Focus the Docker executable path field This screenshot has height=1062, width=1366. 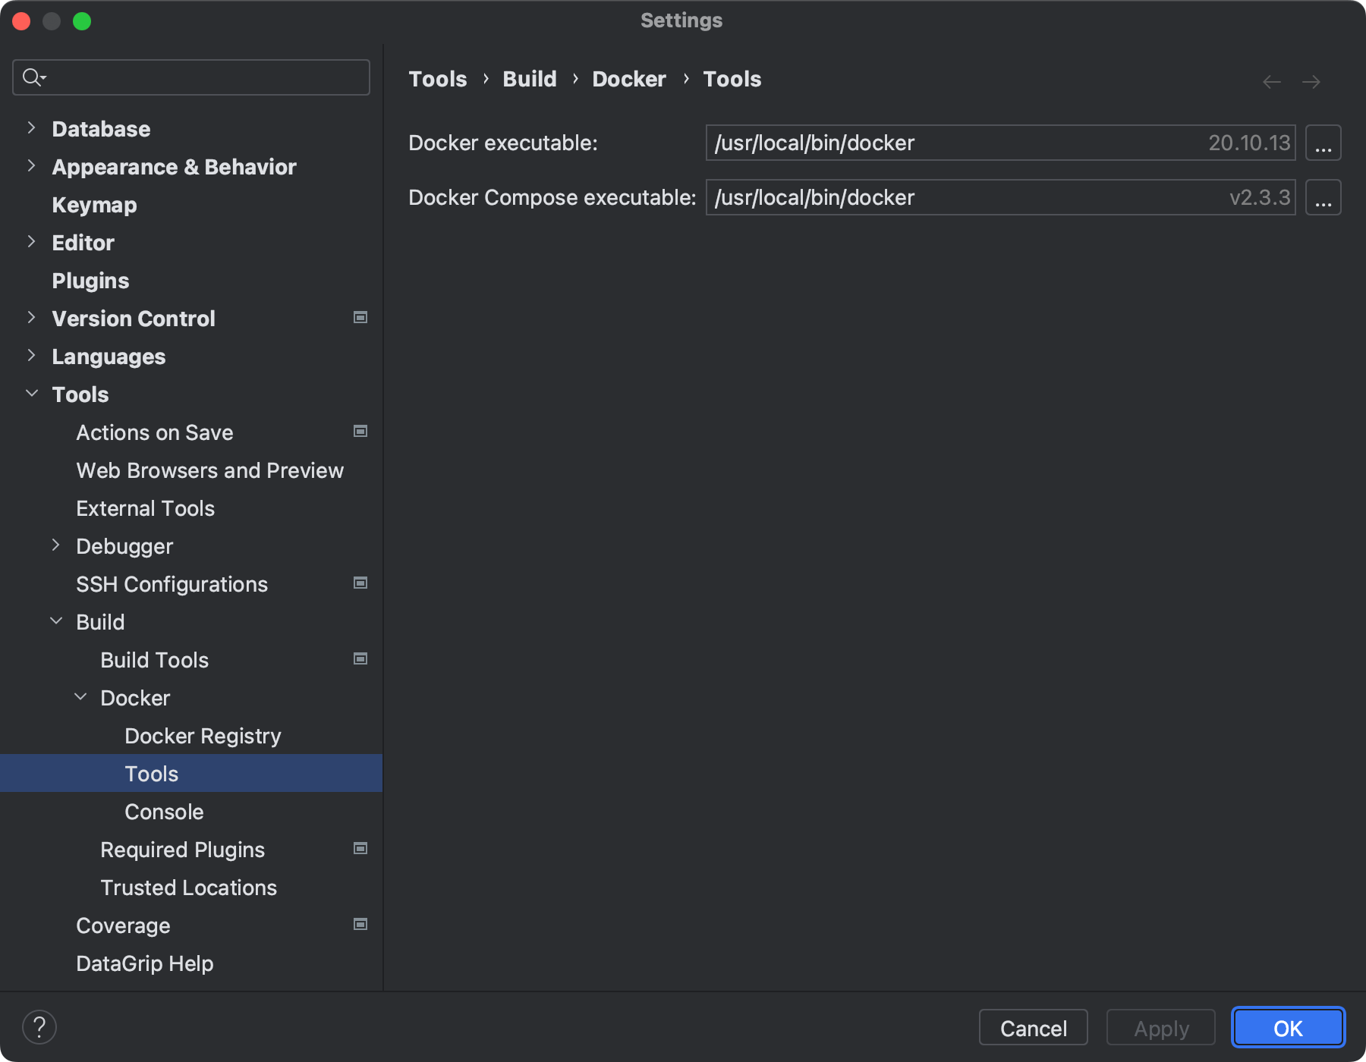[x=949, y=143]
